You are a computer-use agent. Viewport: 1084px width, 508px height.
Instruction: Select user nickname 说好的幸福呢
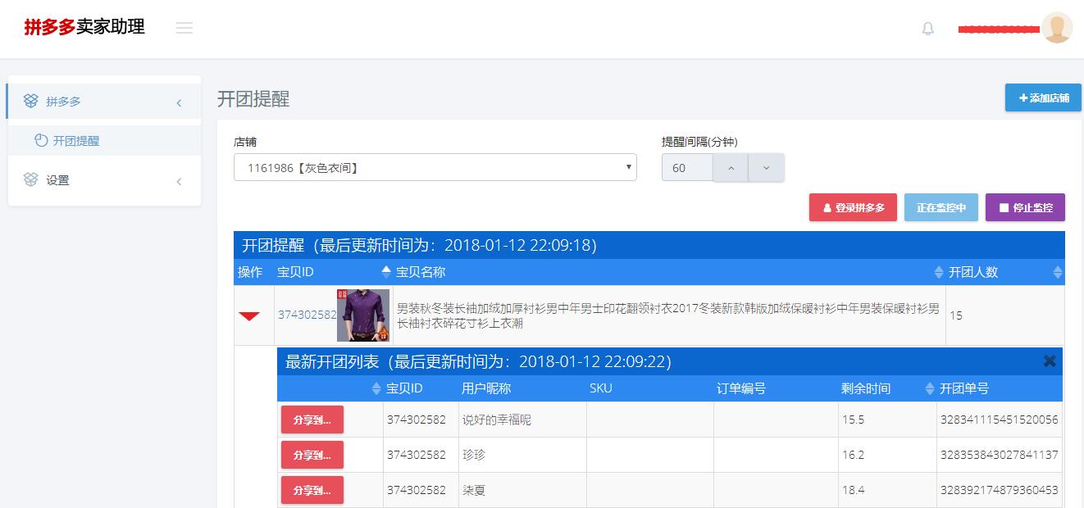497,420
